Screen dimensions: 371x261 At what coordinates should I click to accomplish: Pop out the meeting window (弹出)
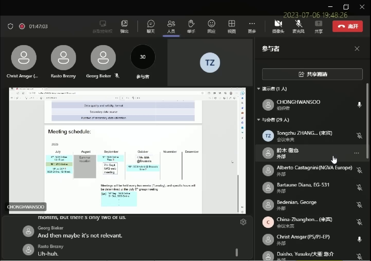click(124, 26)
